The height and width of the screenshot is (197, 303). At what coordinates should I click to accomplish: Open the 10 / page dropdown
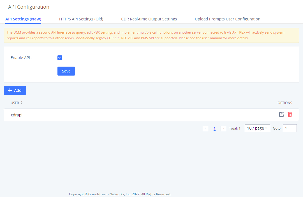click(257, 128)
